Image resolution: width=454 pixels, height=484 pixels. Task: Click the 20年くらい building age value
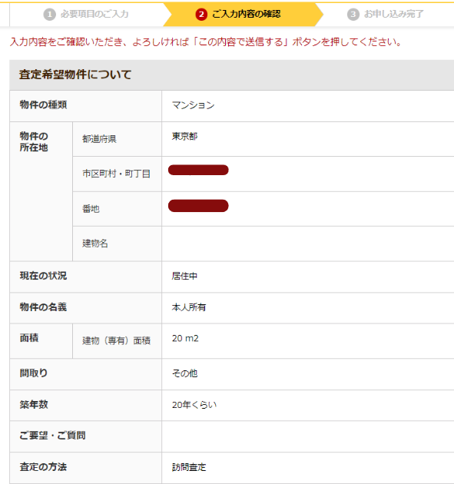[194, 405]
